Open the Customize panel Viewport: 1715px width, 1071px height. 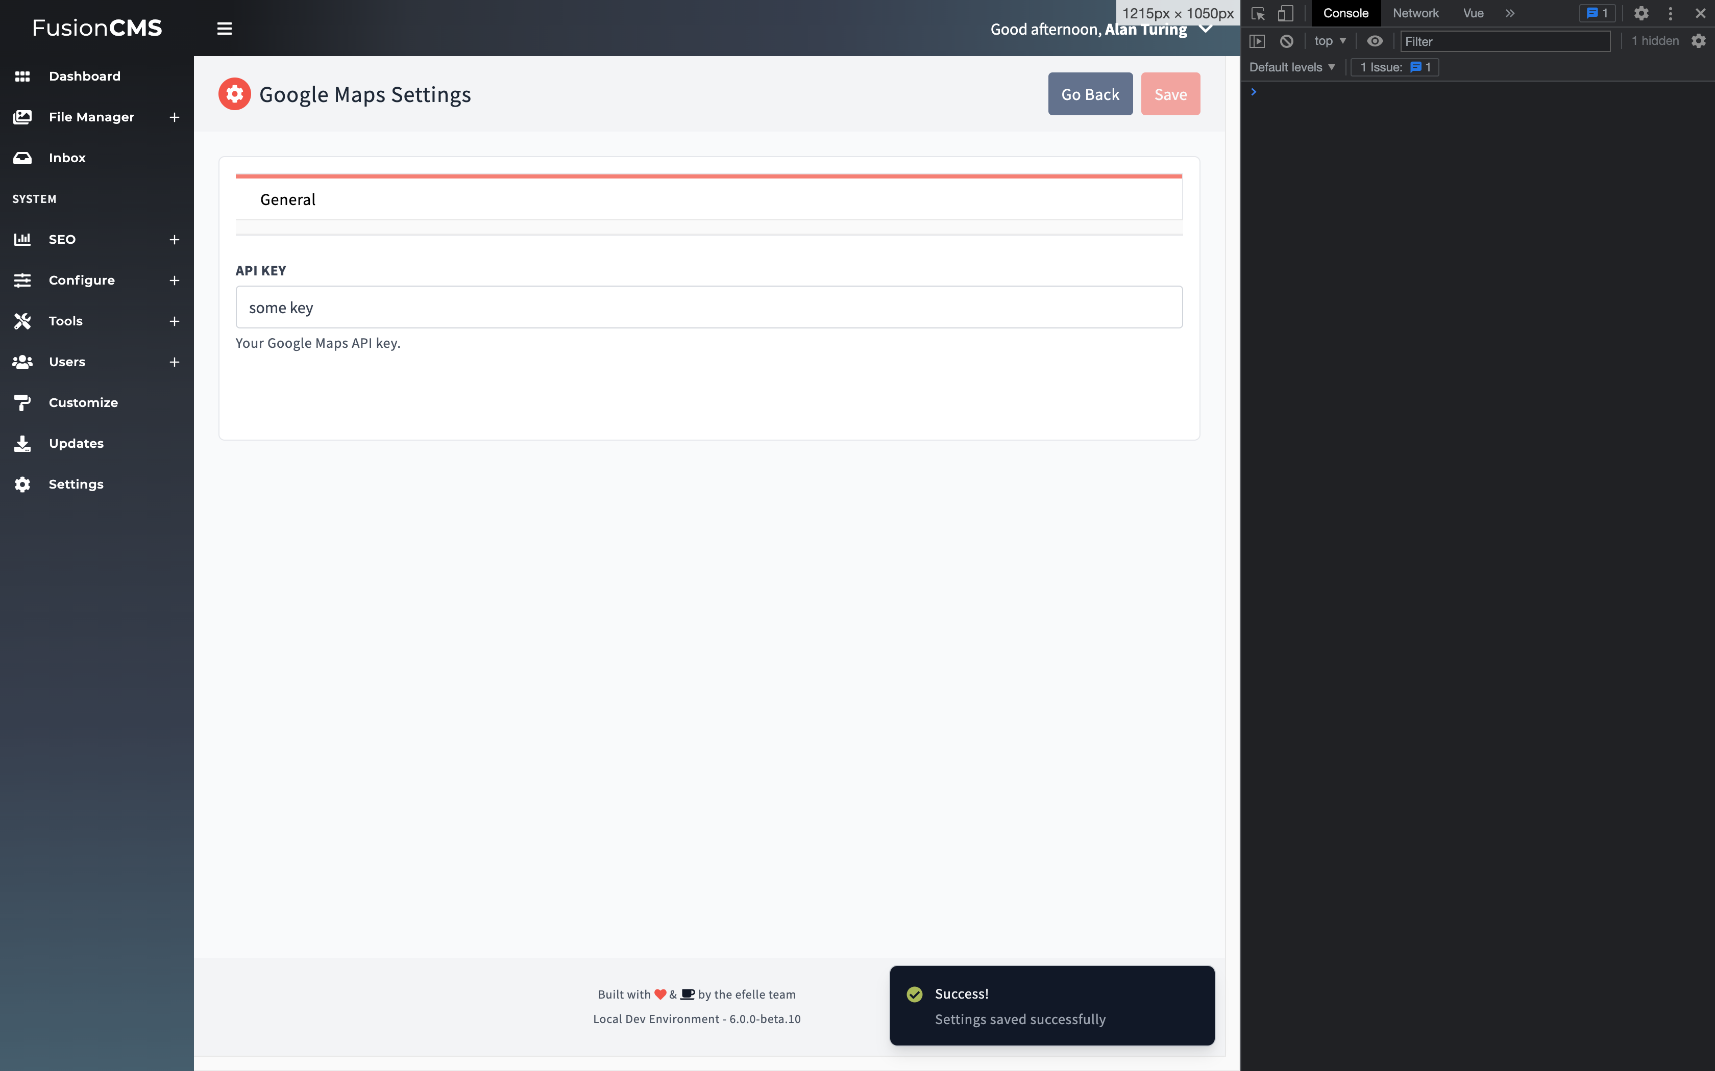83,402
